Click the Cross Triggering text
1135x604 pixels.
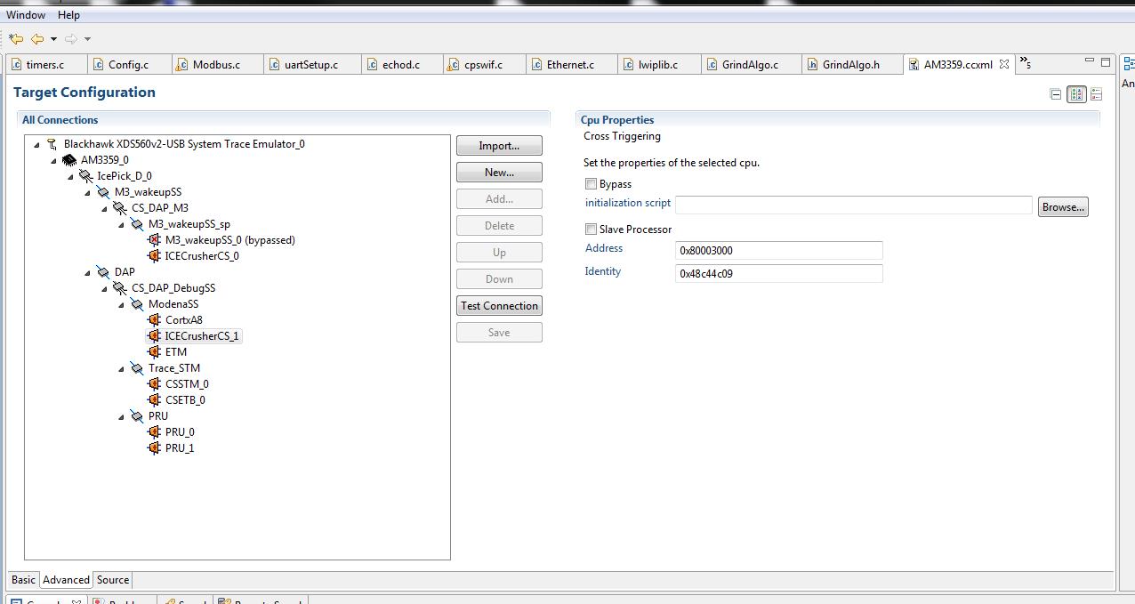(x=622, y=136)
